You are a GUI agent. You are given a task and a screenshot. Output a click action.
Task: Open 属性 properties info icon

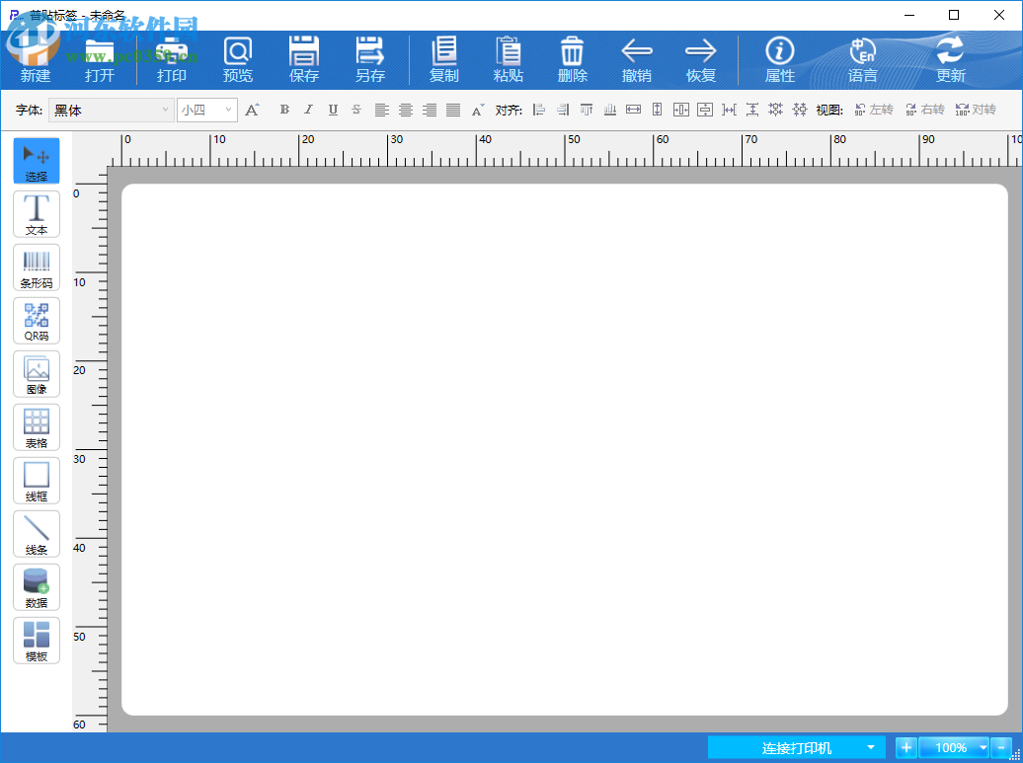click(780, 60)
